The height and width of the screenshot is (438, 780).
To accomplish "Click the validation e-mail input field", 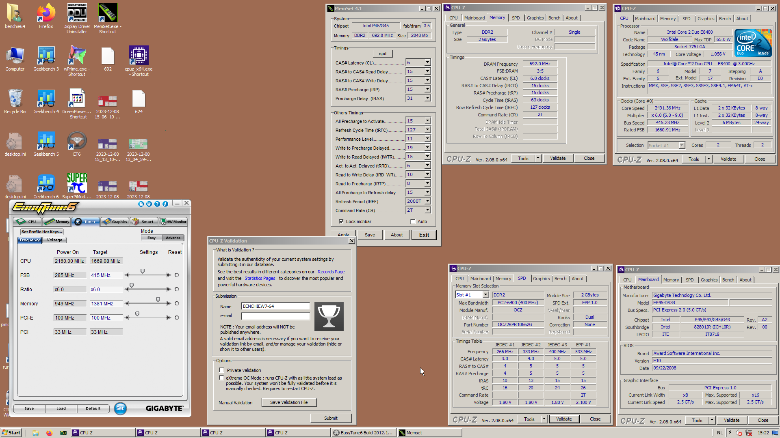I will [x=275, y=316].
